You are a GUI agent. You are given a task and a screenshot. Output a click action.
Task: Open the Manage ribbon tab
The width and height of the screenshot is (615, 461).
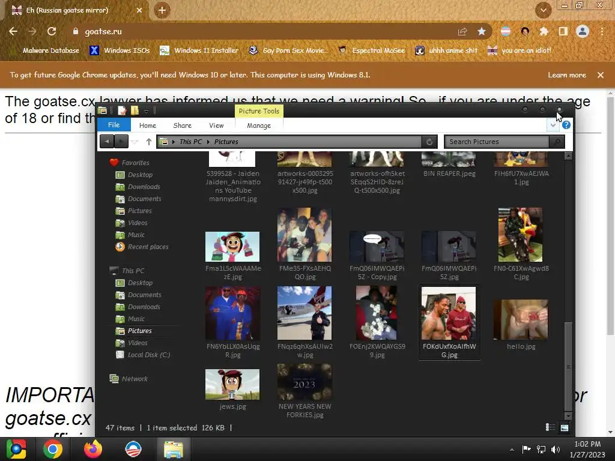(x=259, y=125)
